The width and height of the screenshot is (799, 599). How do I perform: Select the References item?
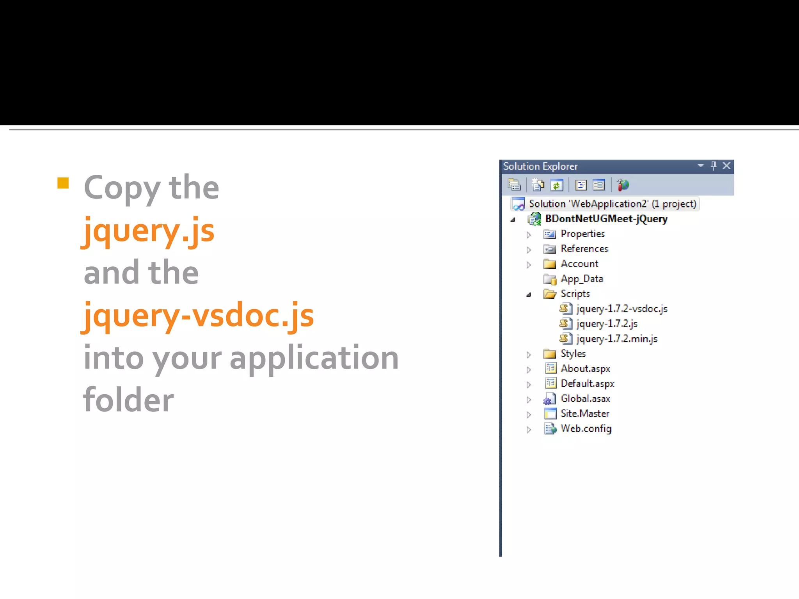(584, 249)
